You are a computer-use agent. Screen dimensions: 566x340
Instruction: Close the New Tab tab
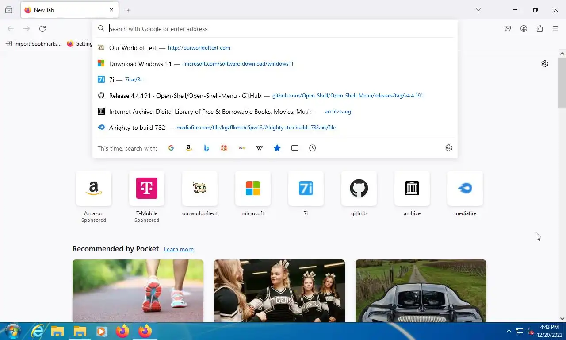(111, 10)
